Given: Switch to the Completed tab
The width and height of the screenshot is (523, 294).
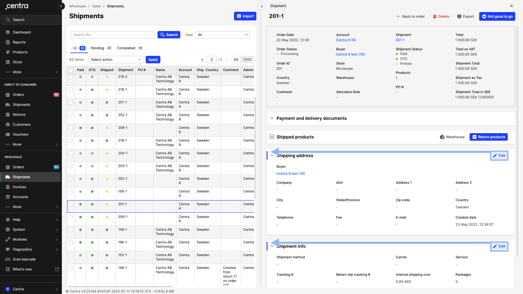Looking at the screenshot, I should click(x=130, y=48).
